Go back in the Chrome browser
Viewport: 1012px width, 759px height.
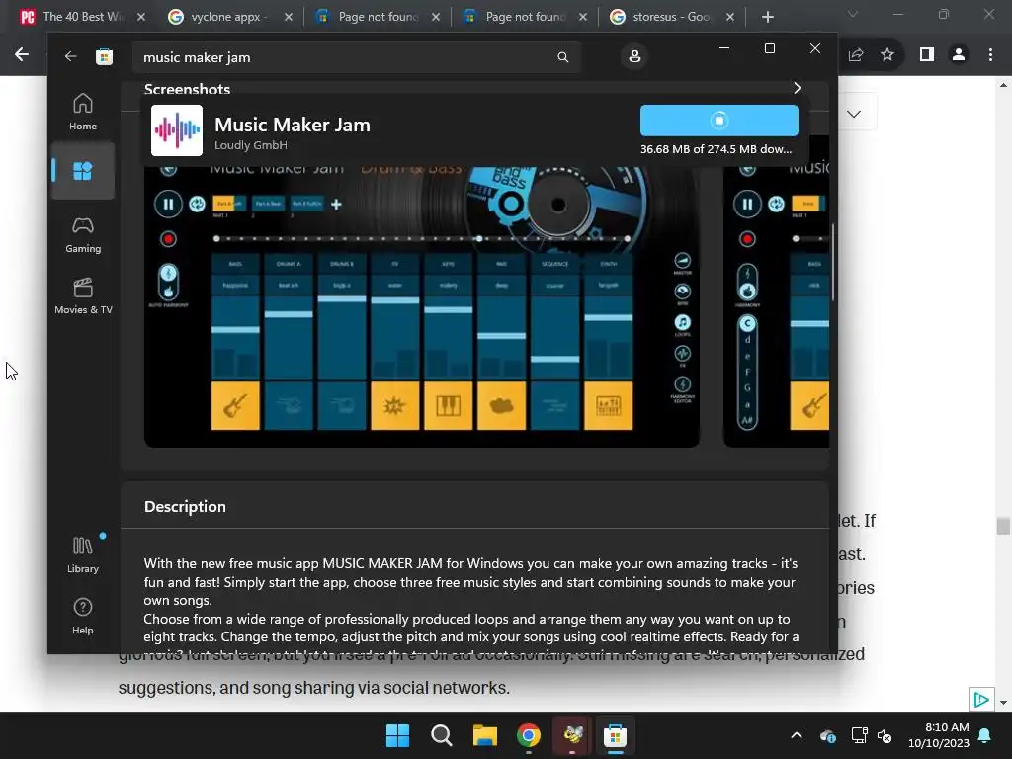(x=22, y=55)
